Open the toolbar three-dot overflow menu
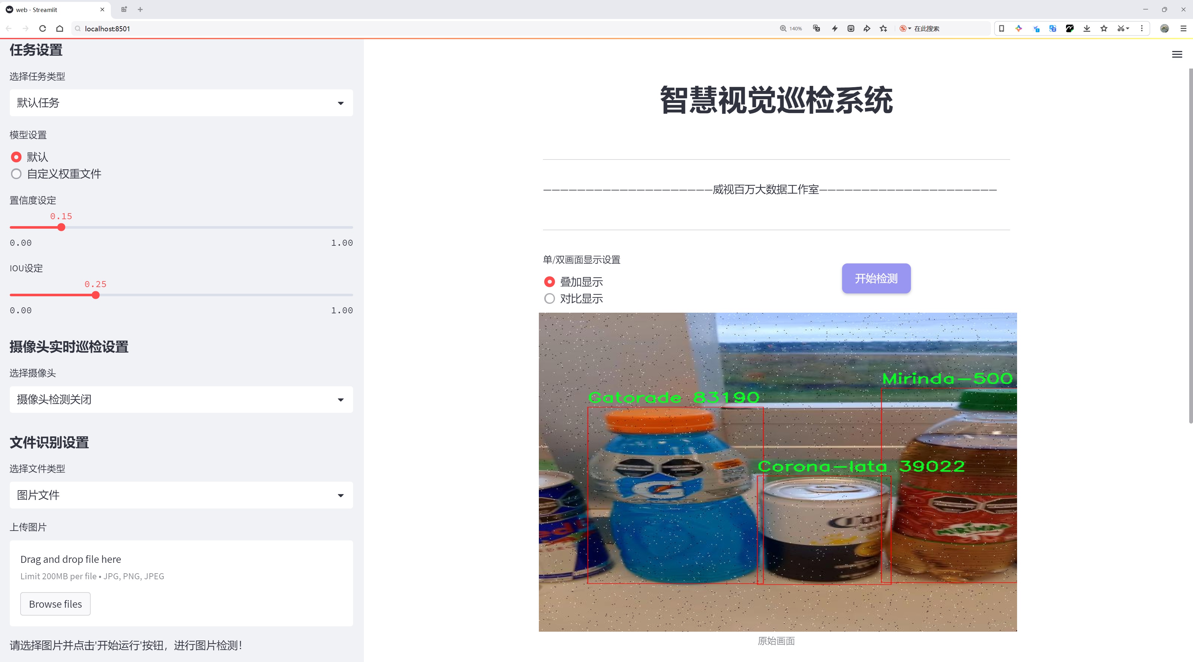 click(x=1142, y=29)
